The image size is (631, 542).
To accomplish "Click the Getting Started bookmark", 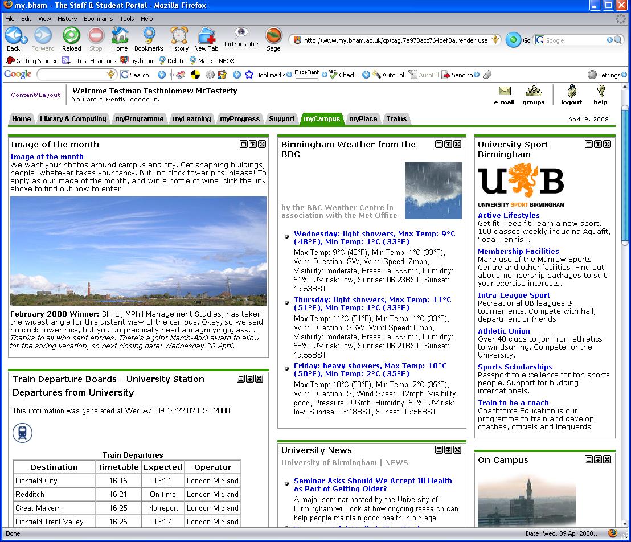I will [32, 61].
